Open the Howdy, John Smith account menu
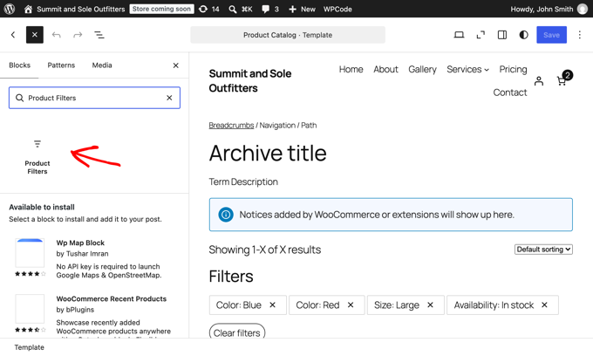 tap(549, 9)
